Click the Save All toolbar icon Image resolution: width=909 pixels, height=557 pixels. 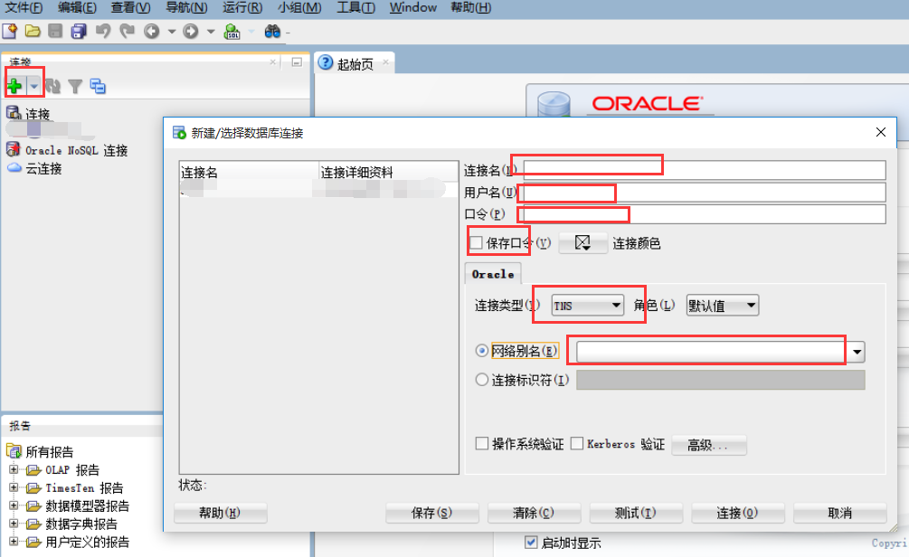point(79,32)
